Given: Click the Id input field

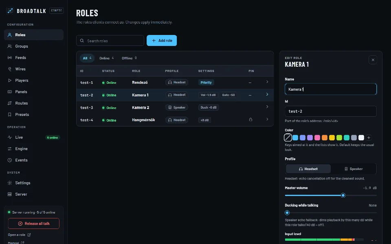Looking at the screenshot, I should click(x=331, y=111).
